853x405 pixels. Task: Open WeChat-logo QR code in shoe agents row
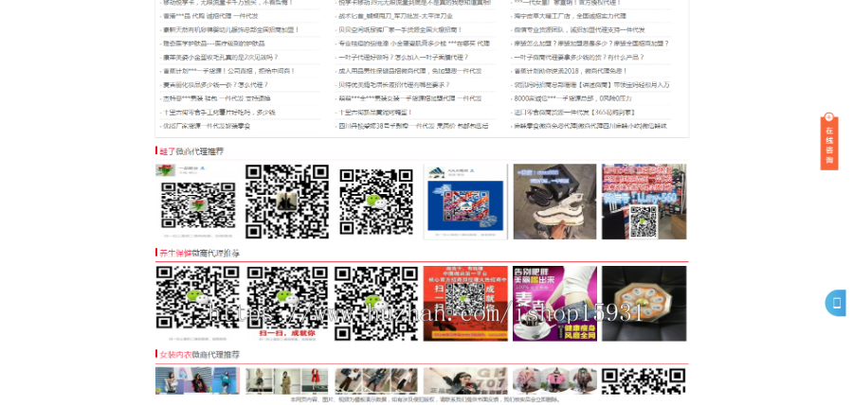[x=376, y=202]
